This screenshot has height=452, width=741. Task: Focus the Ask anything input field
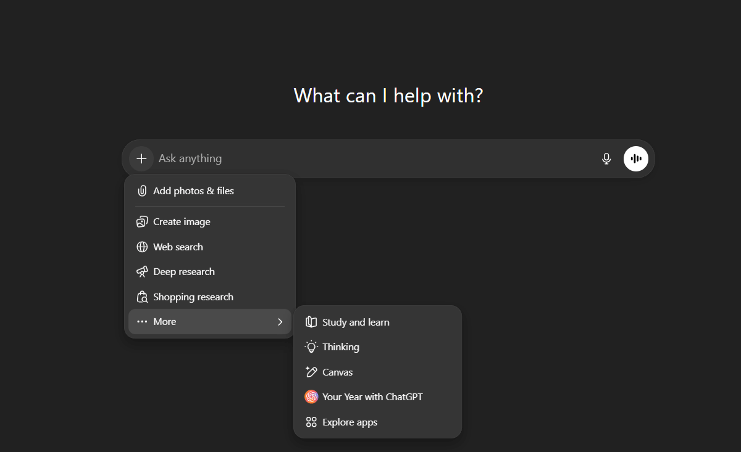click(x=371, y=158)
